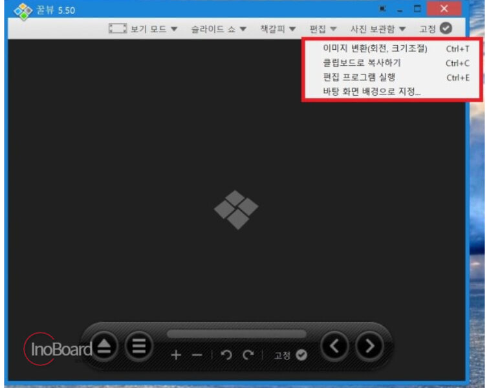Go to next image arrow

pyautogui.click(x=369, y=346)
